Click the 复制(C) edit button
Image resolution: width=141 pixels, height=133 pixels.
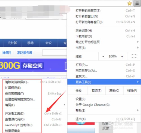point(114,90)
